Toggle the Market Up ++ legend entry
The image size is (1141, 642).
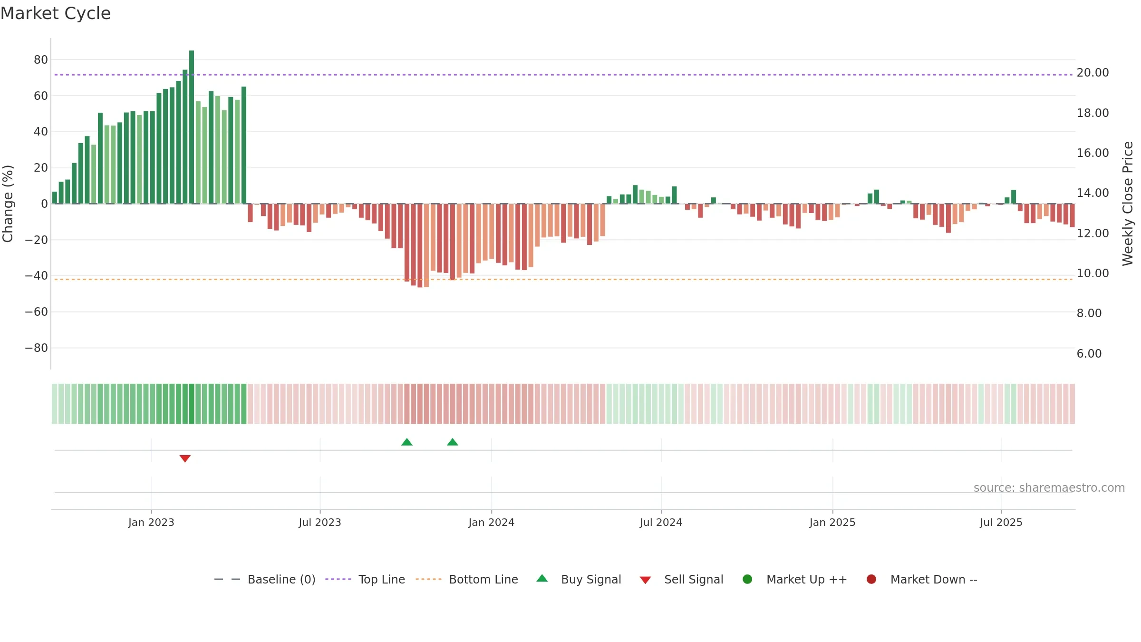795,579
